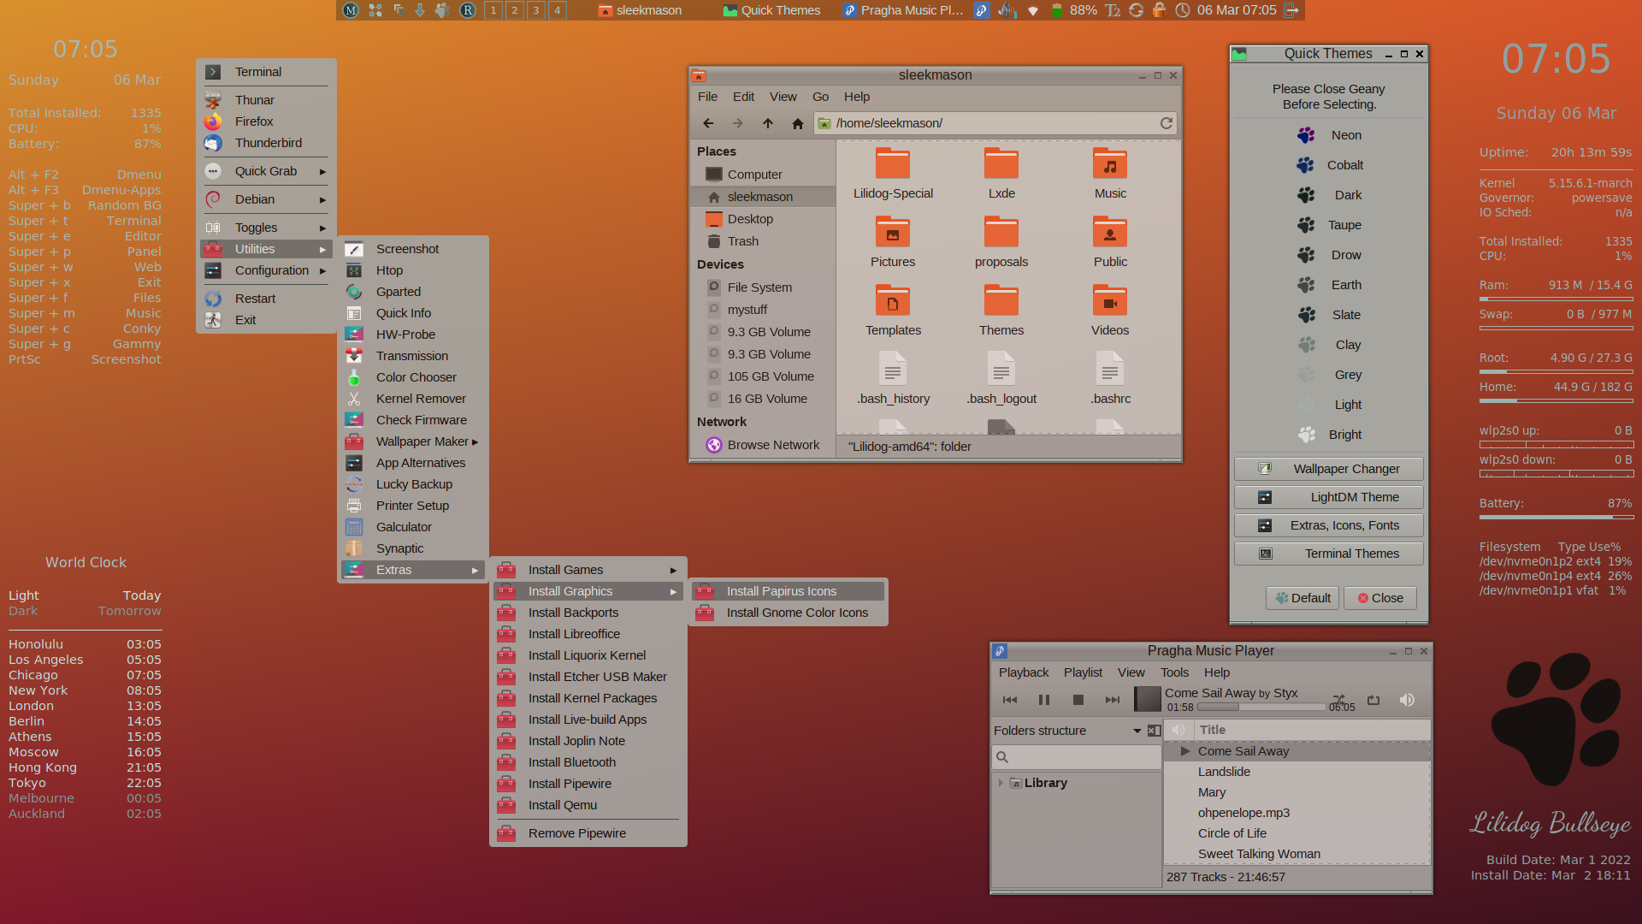Click the reload icon in file manager
Viewport: 1642px width, 924px height.
pyautogui.click(x=1166, y=123)
